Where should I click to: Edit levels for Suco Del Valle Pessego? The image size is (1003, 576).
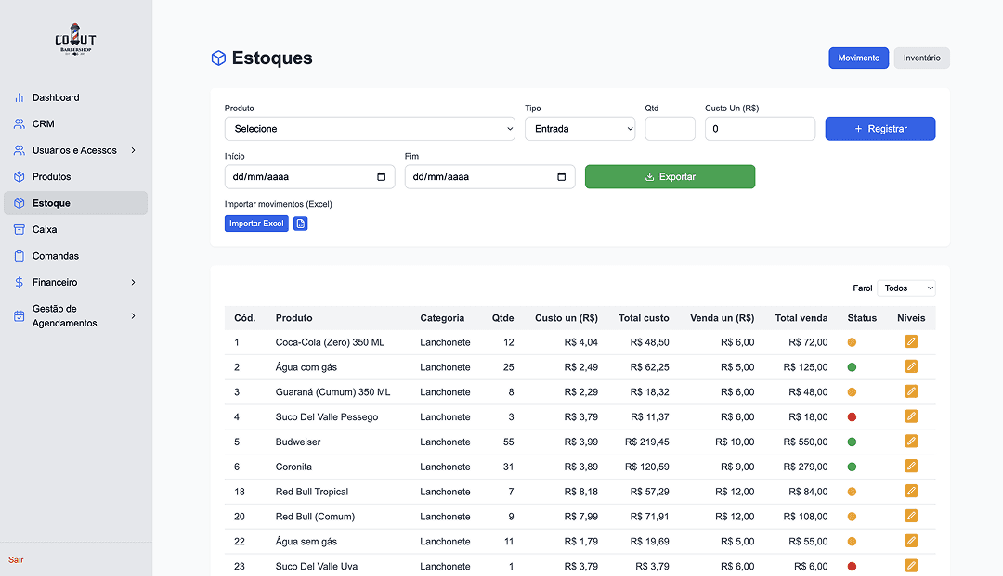912,416
